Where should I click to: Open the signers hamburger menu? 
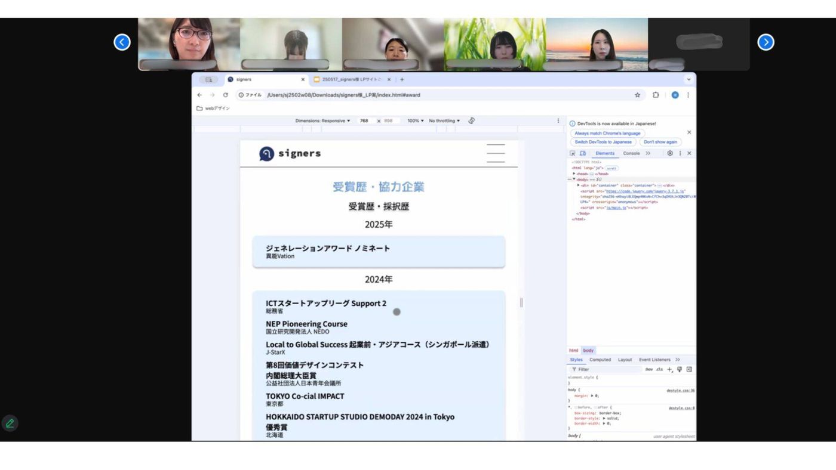[496, 153]
